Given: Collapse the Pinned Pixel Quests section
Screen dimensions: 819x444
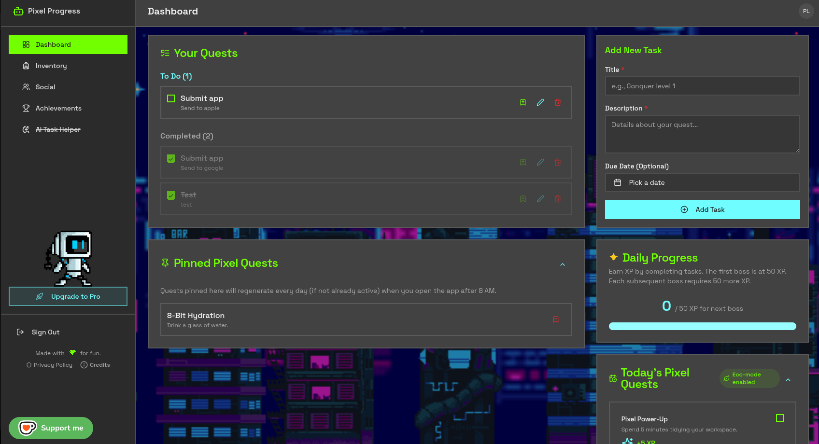Looking at the screenshot, I should (x=563, y=264).
